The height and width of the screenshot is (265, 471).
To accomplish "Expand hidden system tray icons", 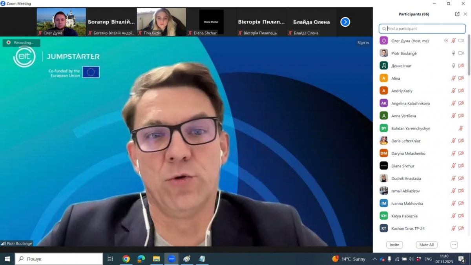I will (x=374, y=259).
